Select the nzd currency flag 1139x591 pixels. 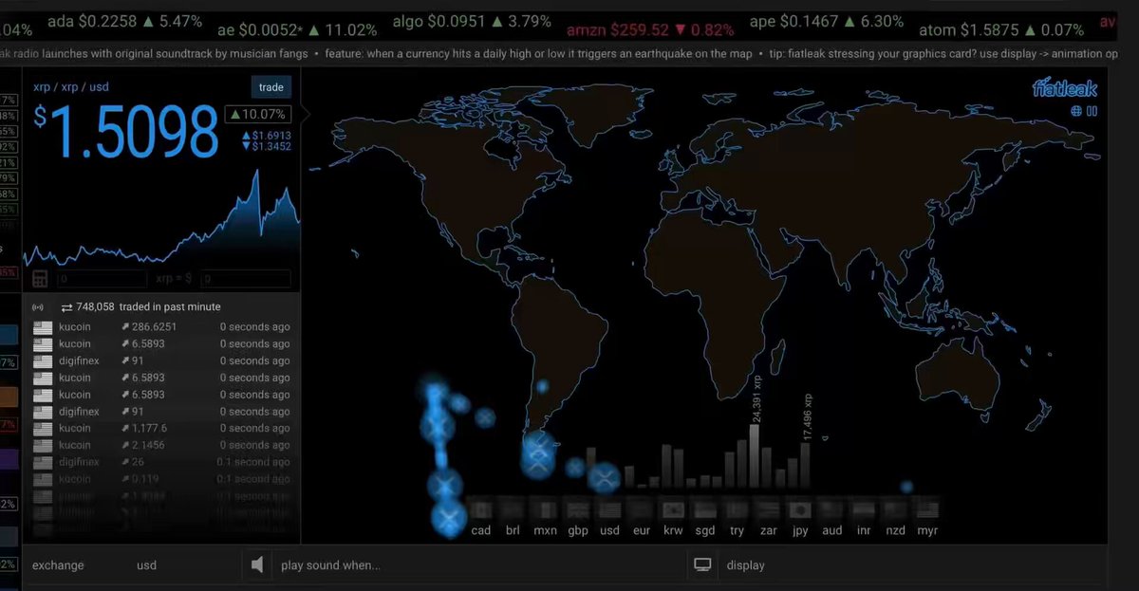895,509
